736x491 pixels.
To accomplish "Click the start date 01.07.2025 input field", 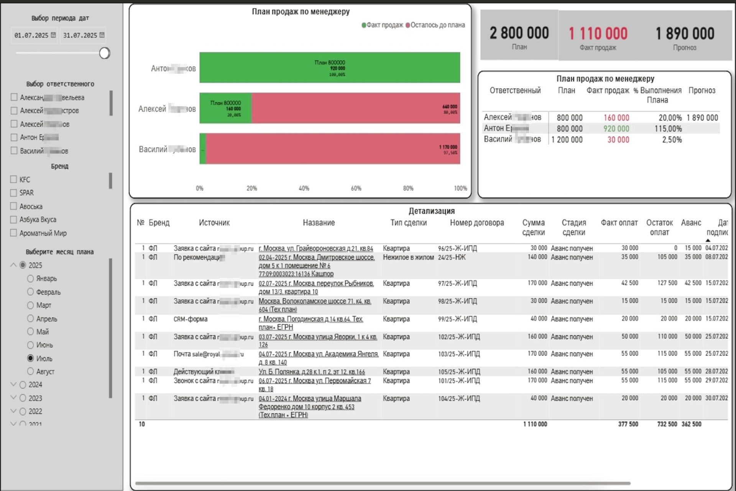I will [x=31, y=35].
